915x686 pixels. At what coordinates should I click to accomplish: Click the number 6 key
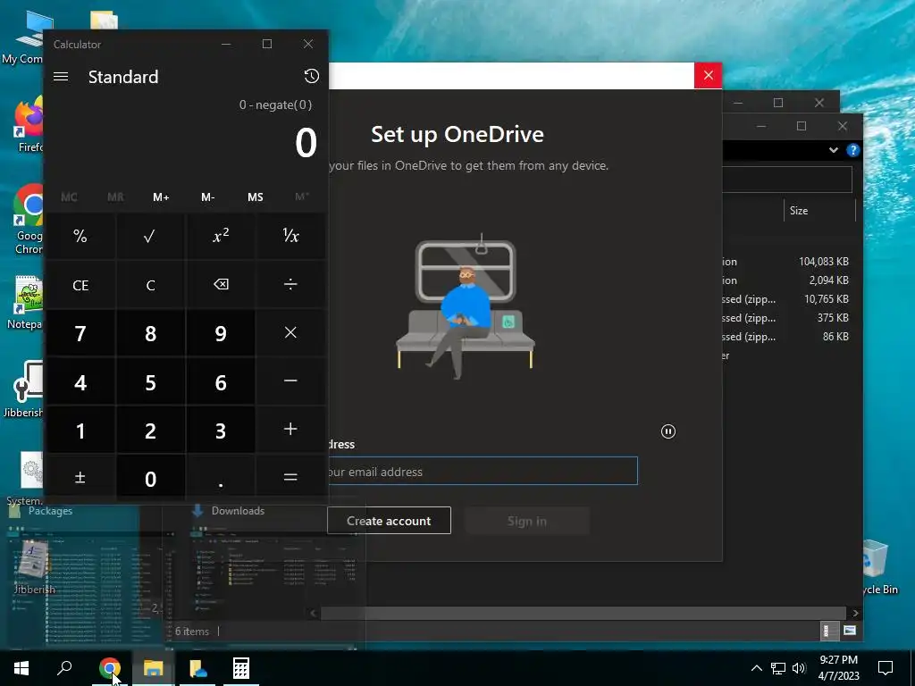pyautogui.click(x=221, y=381)
